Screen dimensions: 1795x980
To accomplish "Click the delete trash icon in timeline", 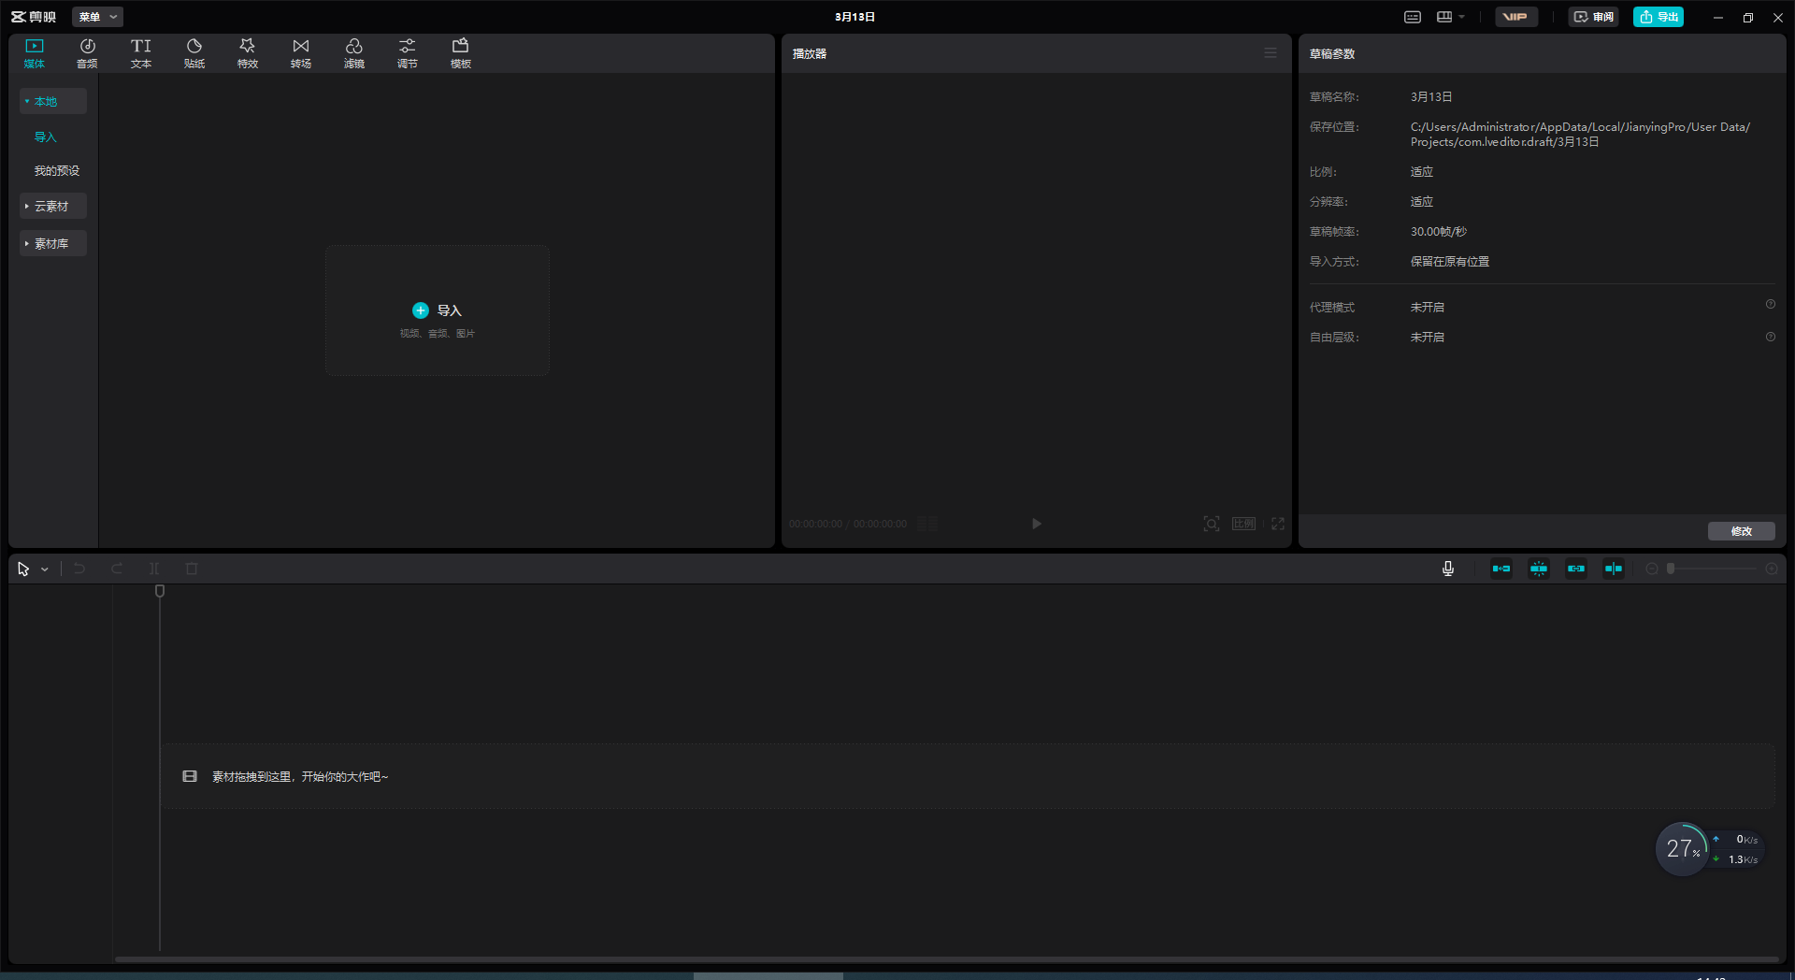I will pos(192,569).
